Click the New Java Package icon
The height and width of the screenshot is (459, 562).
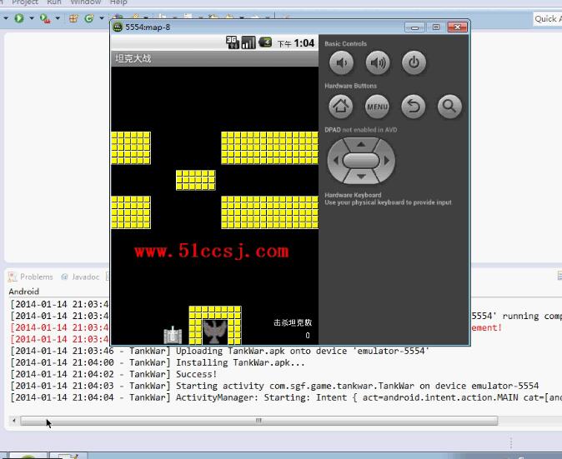73,18
